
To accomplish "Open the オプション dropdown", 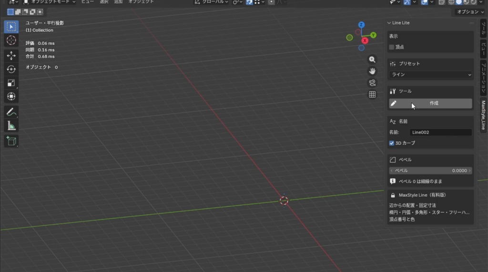I will coord(470,12).
